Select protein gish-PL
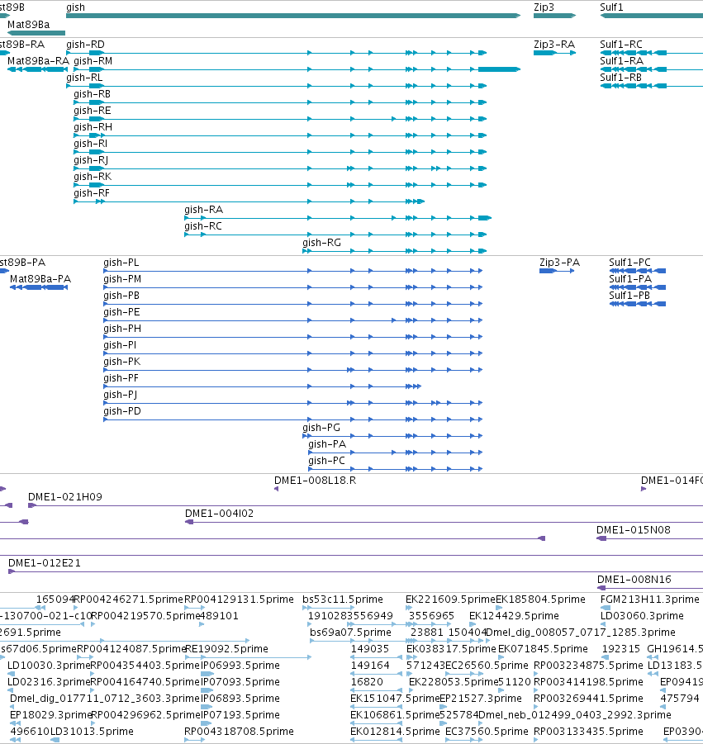The image size is (703, 744). coord(293,271)
